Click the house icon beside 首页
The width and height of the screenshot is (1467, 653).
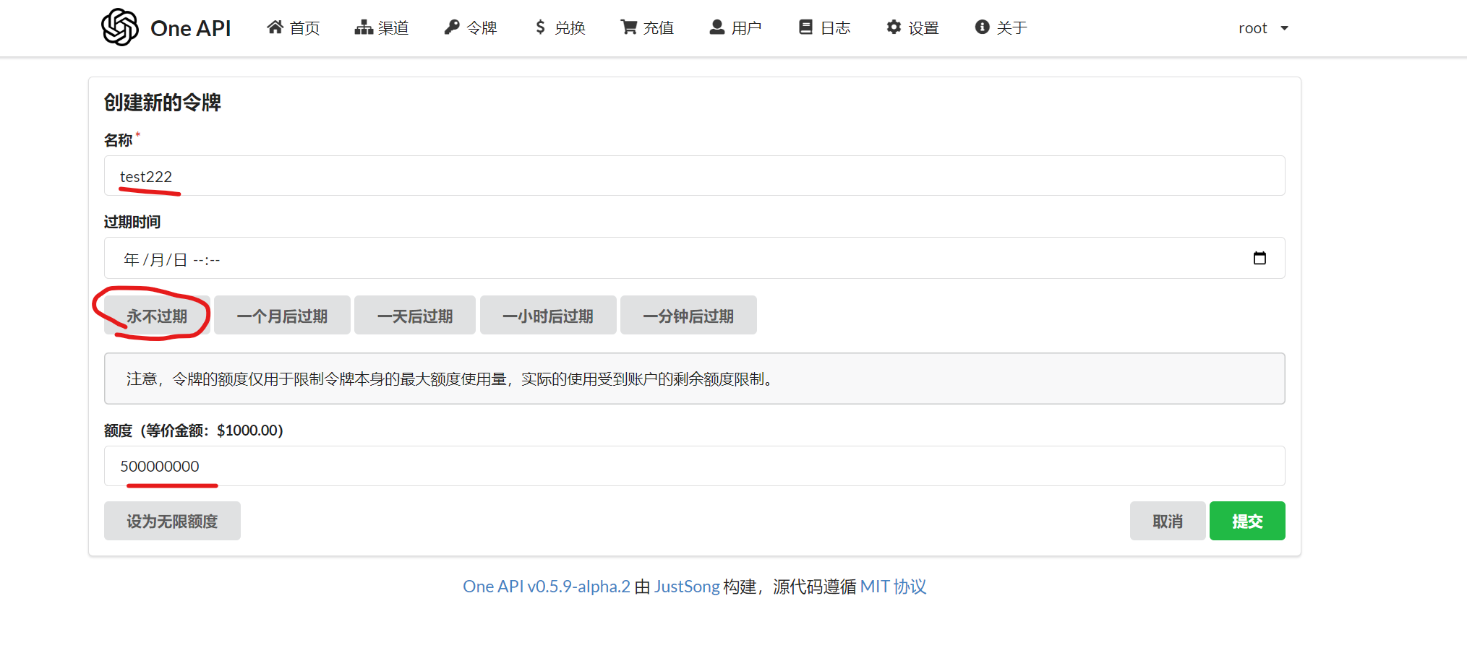275,27
